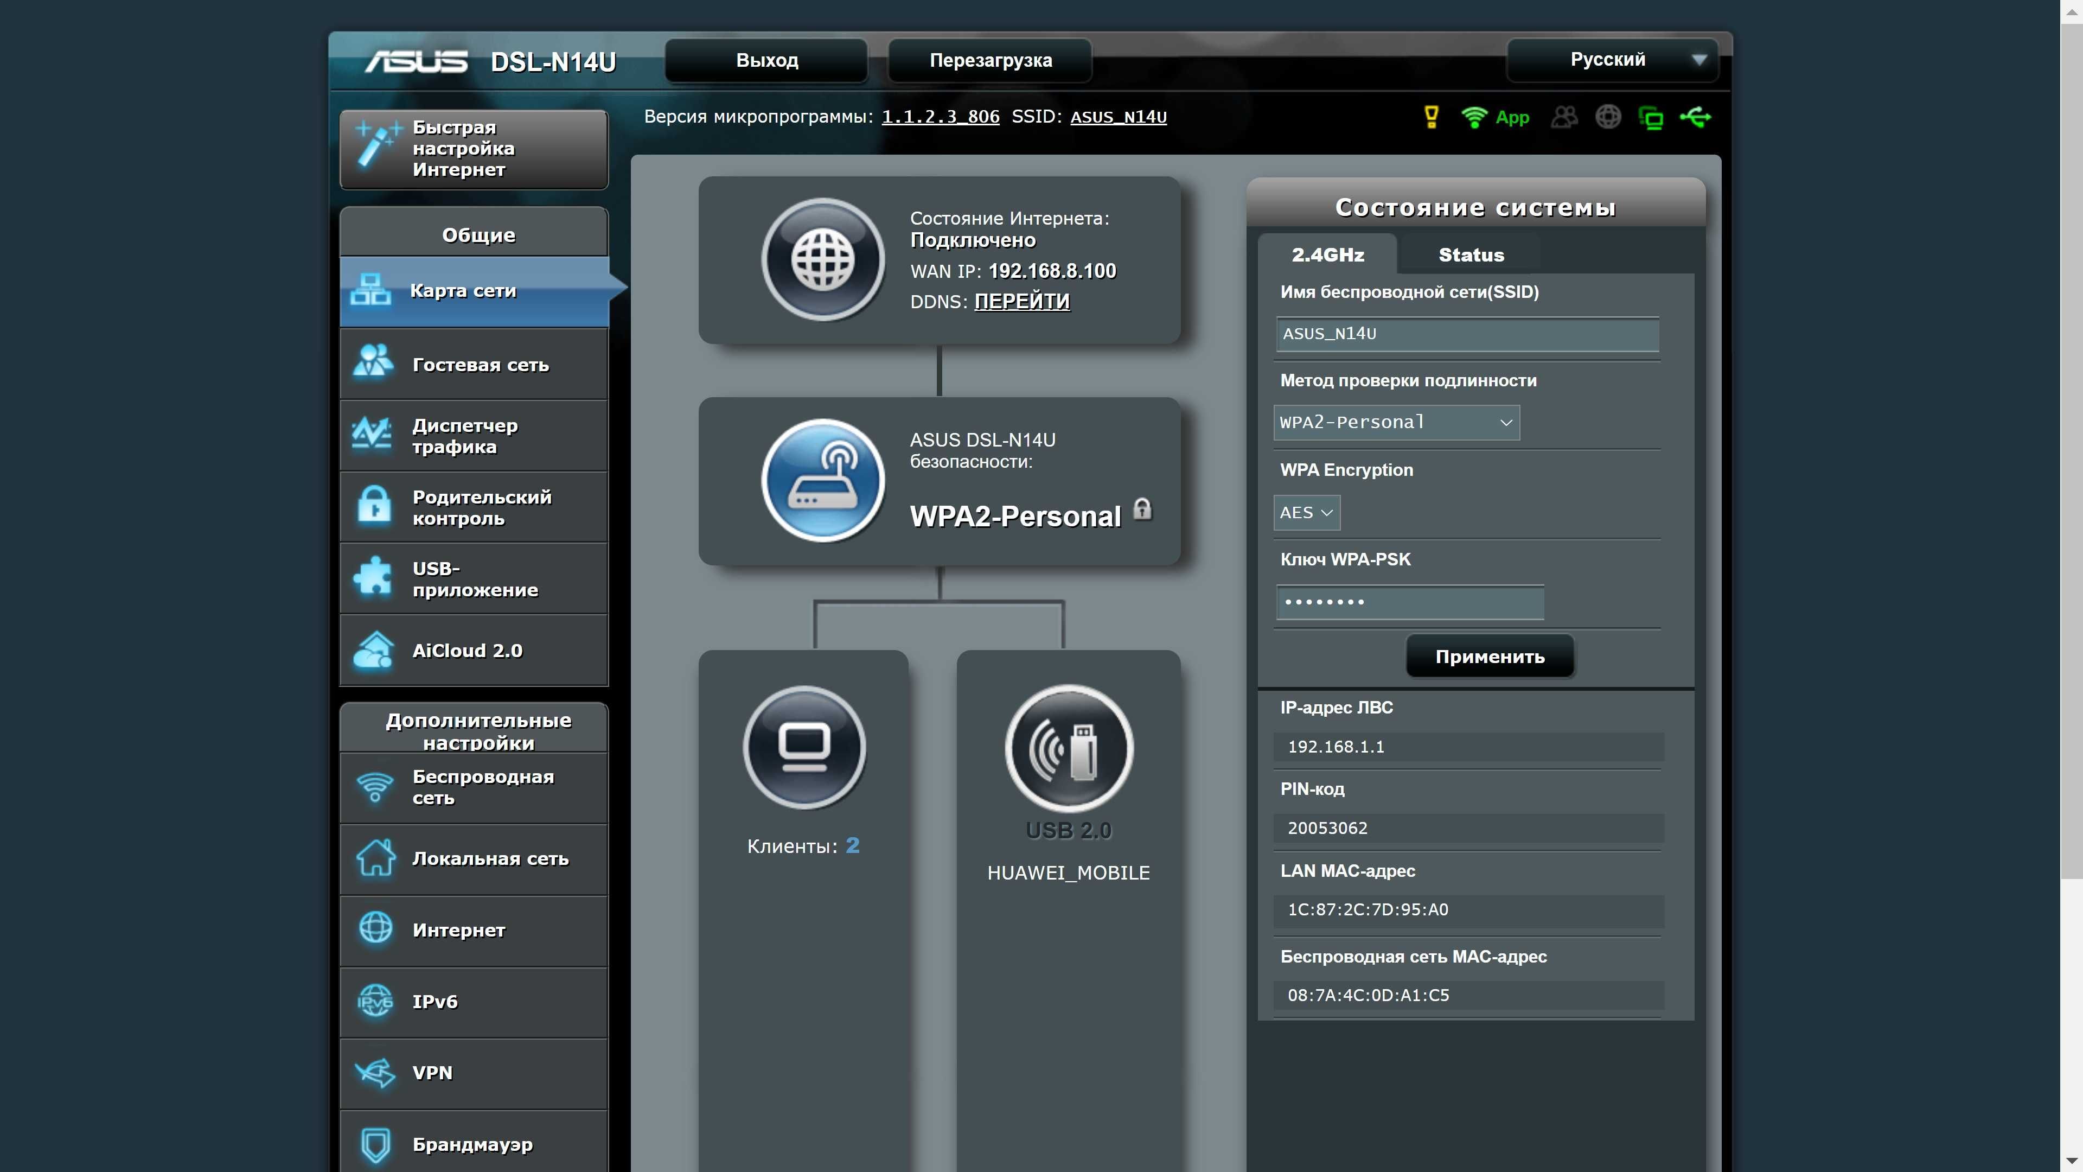The image size is (2083, 1172).
Task: Open Беспроводная сеть menu item
Action: (x=474, y=787)
